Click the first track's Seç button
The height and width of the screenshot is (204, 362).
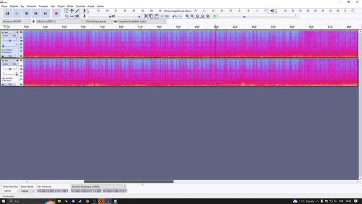tap(10, 56)
